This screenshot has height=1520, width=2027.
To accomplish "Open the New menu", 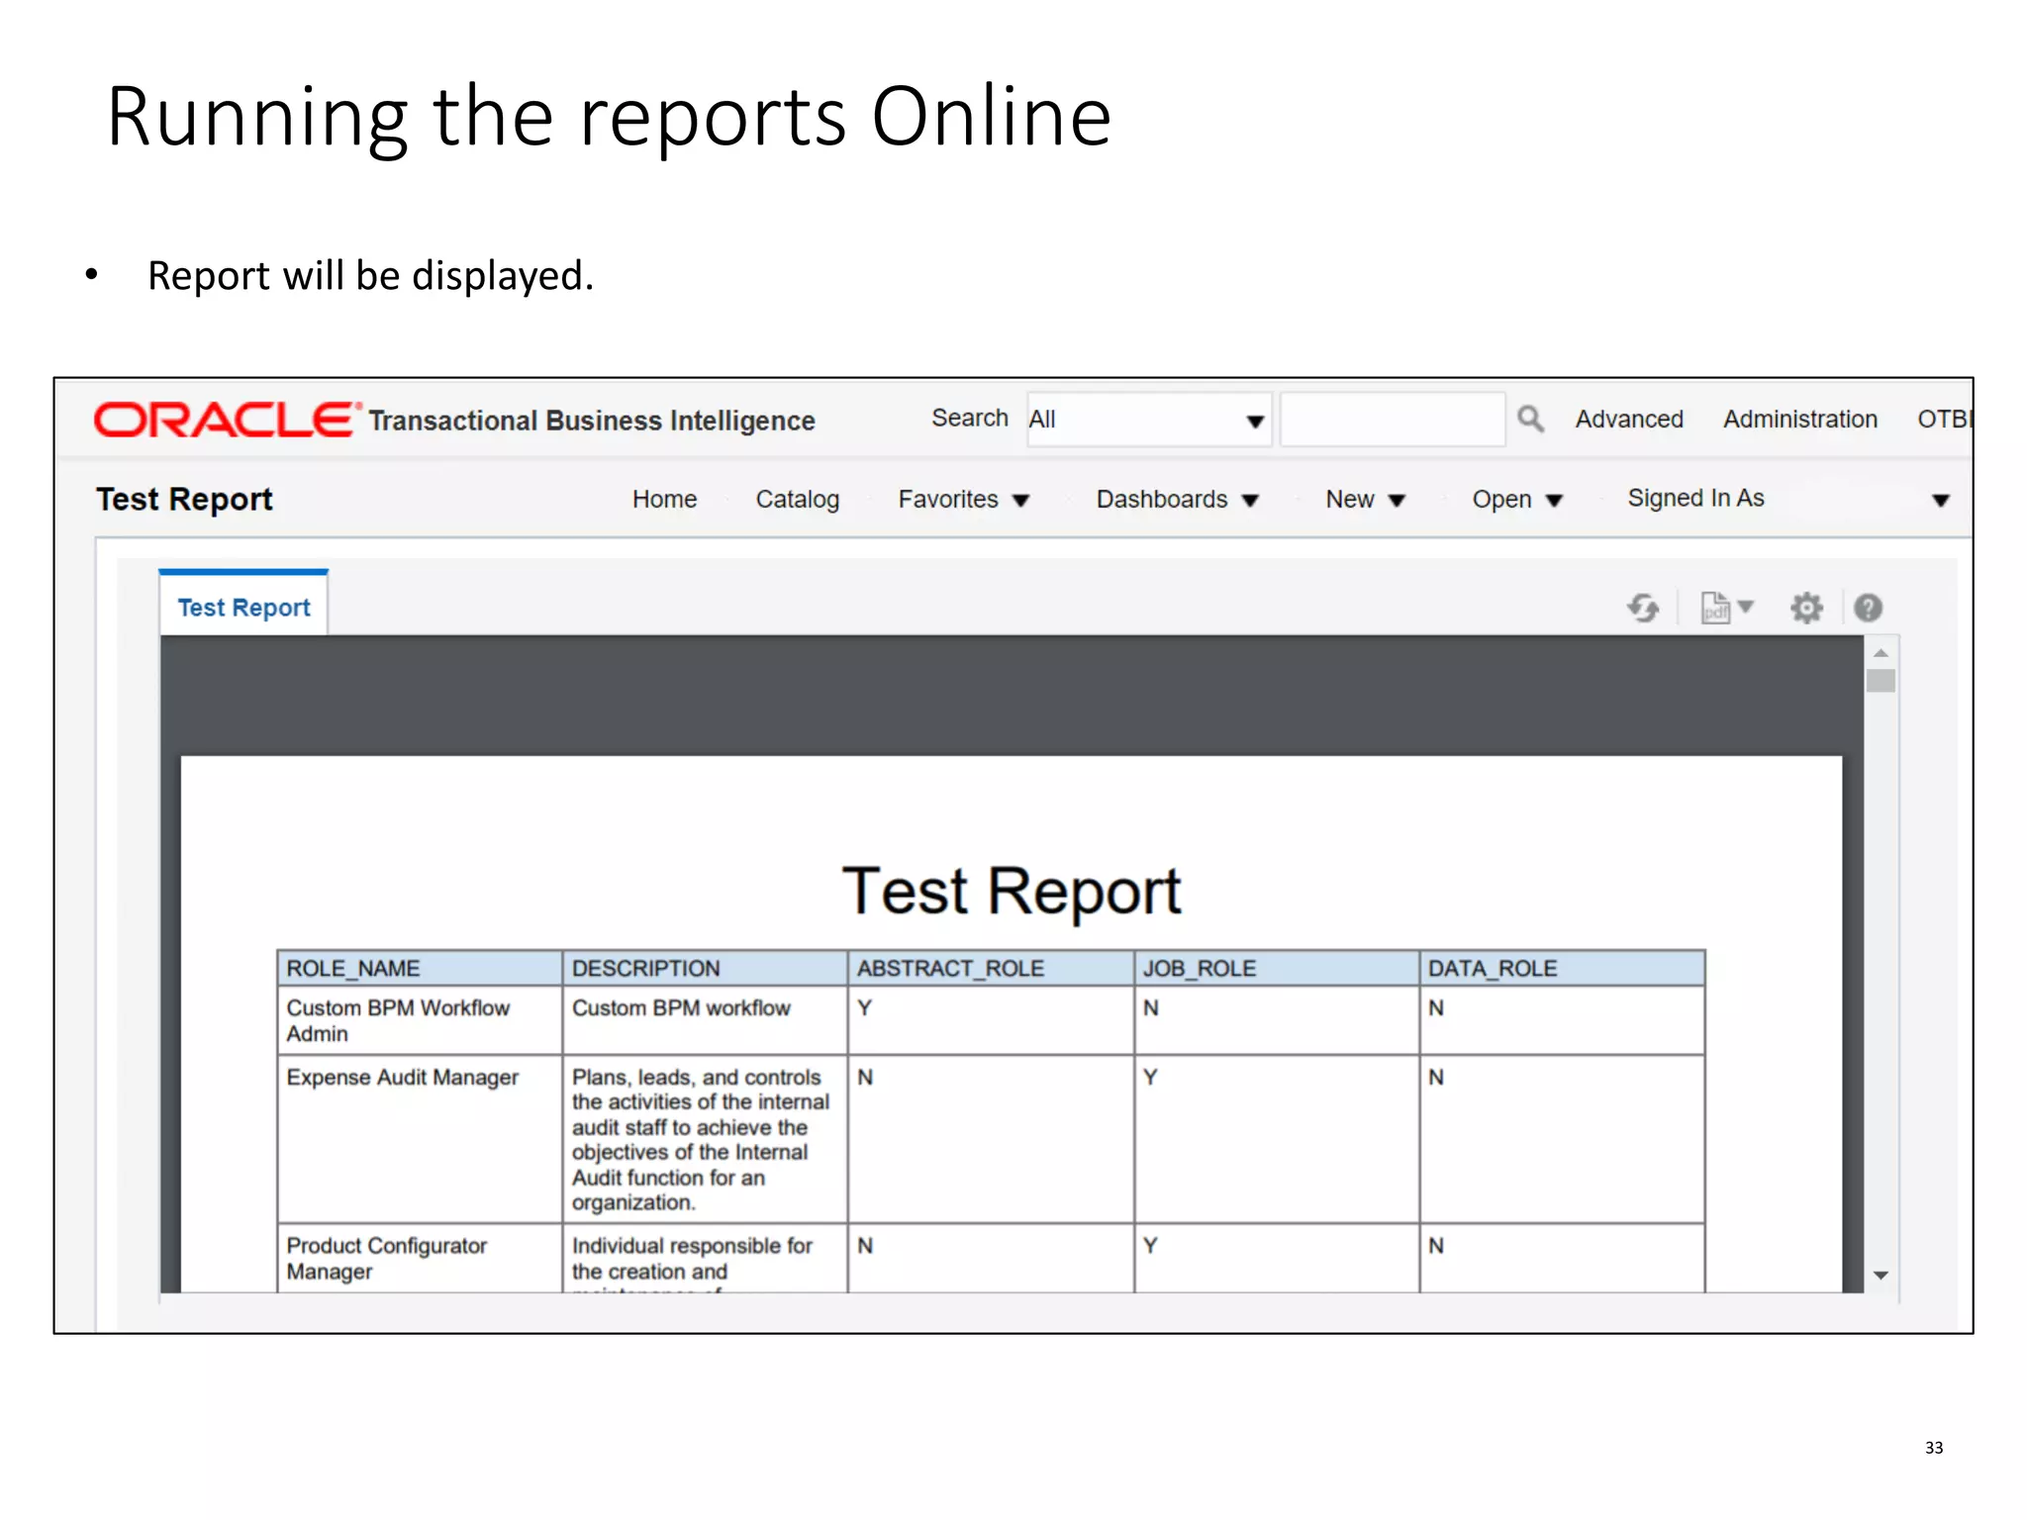I will [x=1365, y=500].
